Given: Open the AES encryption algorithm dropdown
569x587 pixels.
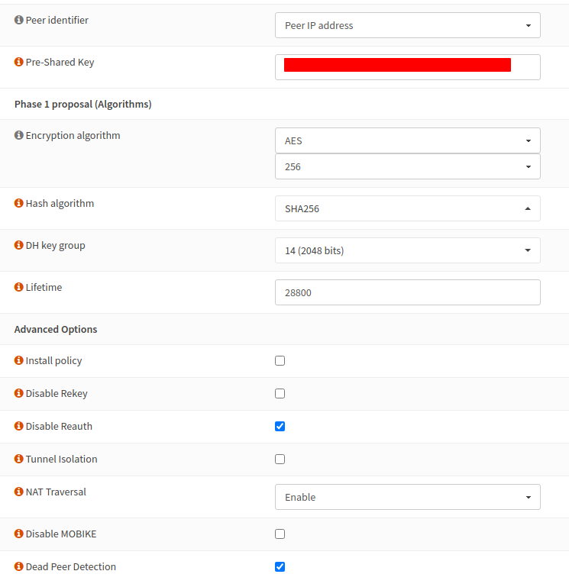Looking at the screenshot, I should coord(408,140).
